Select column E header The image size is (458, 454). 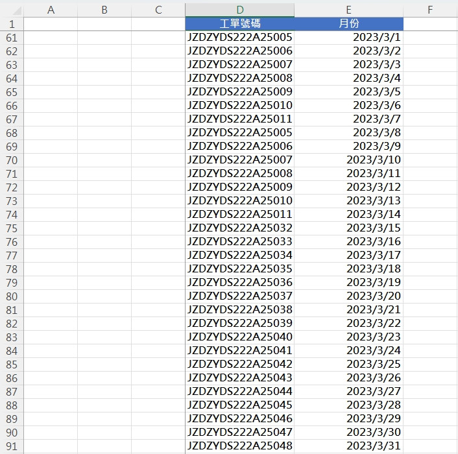click(349, 10)
